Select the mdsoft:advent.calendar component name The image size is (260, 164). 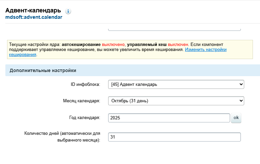pyautogui.click(x=34, y=17)
